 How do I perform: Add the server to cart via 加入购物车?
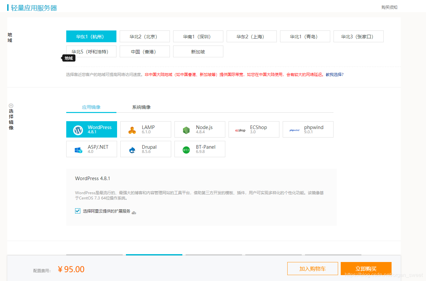click(312, 268)
